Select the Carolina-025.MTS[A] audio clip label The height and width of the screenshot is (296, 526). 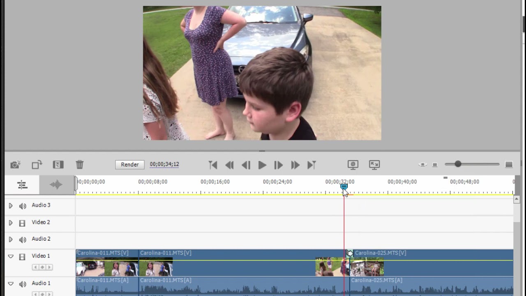377,280
